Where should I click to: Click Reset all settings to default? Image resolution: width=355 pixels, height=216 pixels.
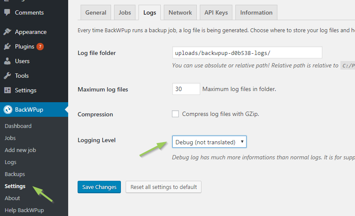(163, 187)
